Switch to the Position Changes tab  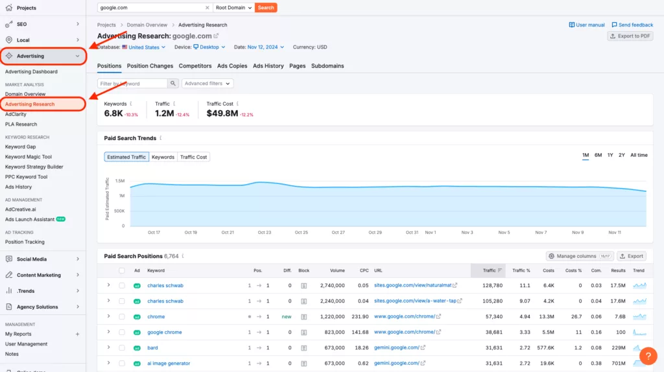tap(150, 66)
